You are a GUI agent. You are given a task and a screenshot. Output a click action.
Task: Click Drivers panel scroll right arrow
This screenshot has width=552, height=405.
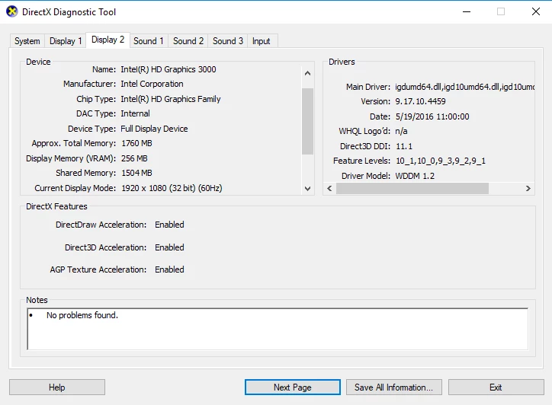(528, 189)
